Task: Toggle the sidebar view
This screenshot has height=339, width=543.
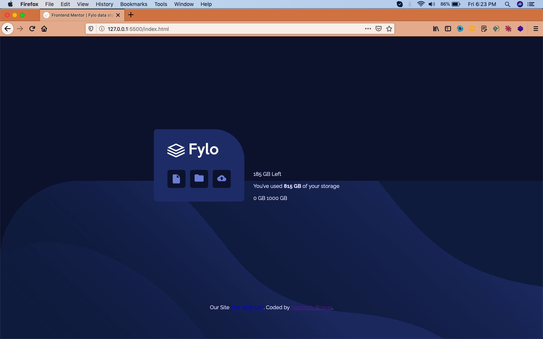Action: (448, 29)
